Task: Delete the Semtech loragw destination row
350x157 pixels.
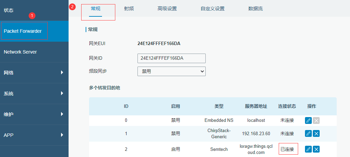Action: tap(316, 149)
